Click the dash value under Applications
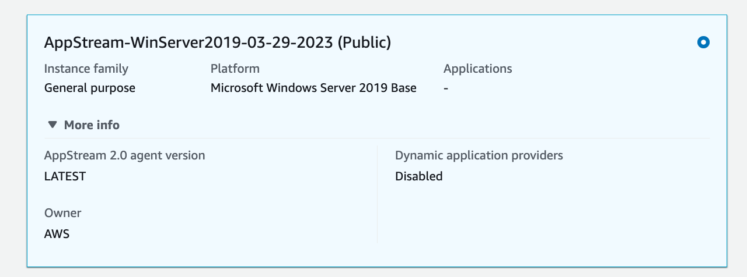 coord(446,88)
